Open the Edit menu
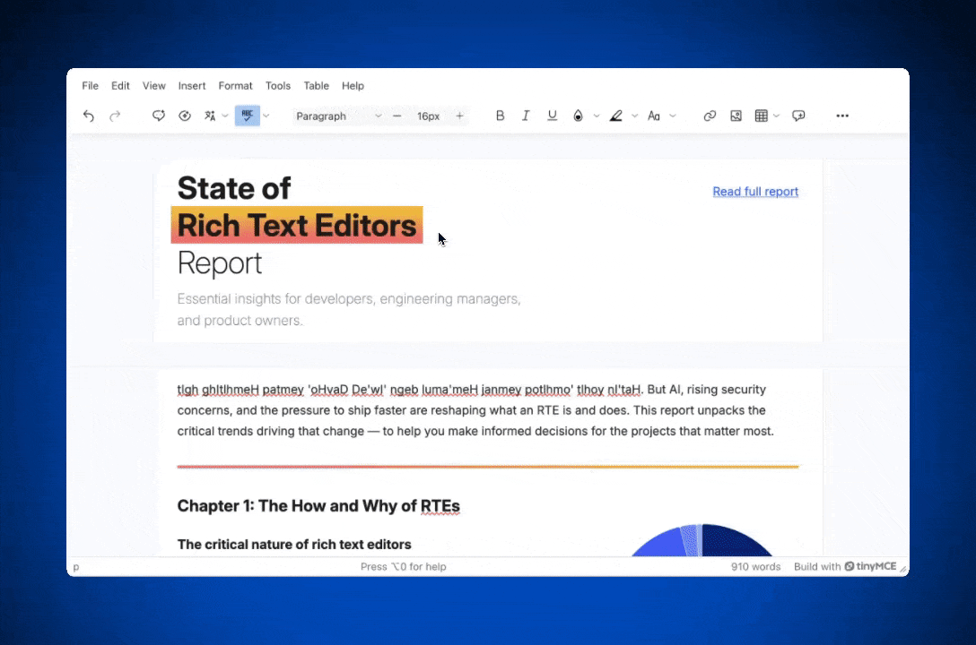The image size is (976, 645). coord(120,86)
